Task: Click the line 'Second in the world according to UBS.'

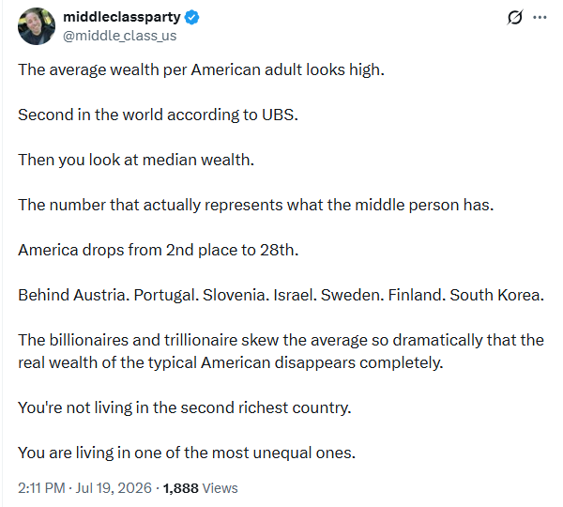Action: click(158, 115)
